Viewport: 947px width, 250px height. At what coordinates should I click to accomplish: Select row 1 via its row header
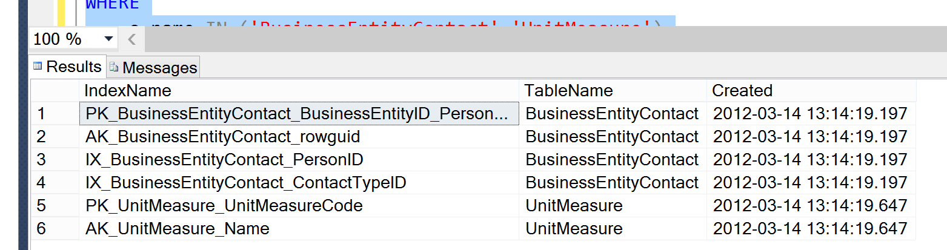(55, 114)
